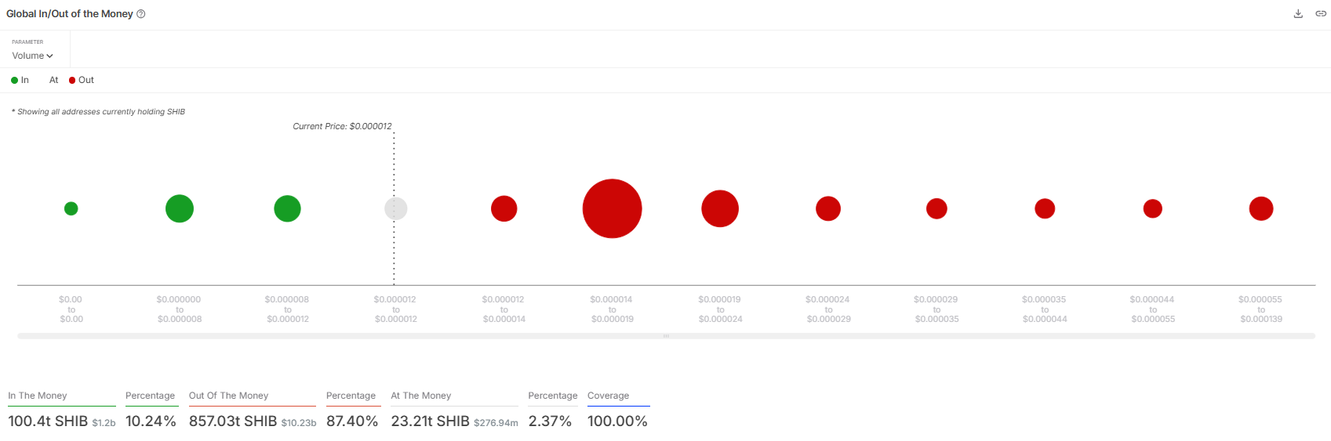Image resolution: width=1331 pixels, height=441 pixels.
Task: Click the red bubble at $0.000019–$0.000024
Action: pyautogui.click(x=720, y=208)
